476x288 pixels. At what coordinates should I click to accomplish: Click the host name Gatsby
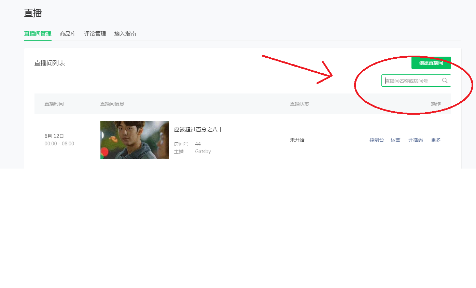pos(203,152)
